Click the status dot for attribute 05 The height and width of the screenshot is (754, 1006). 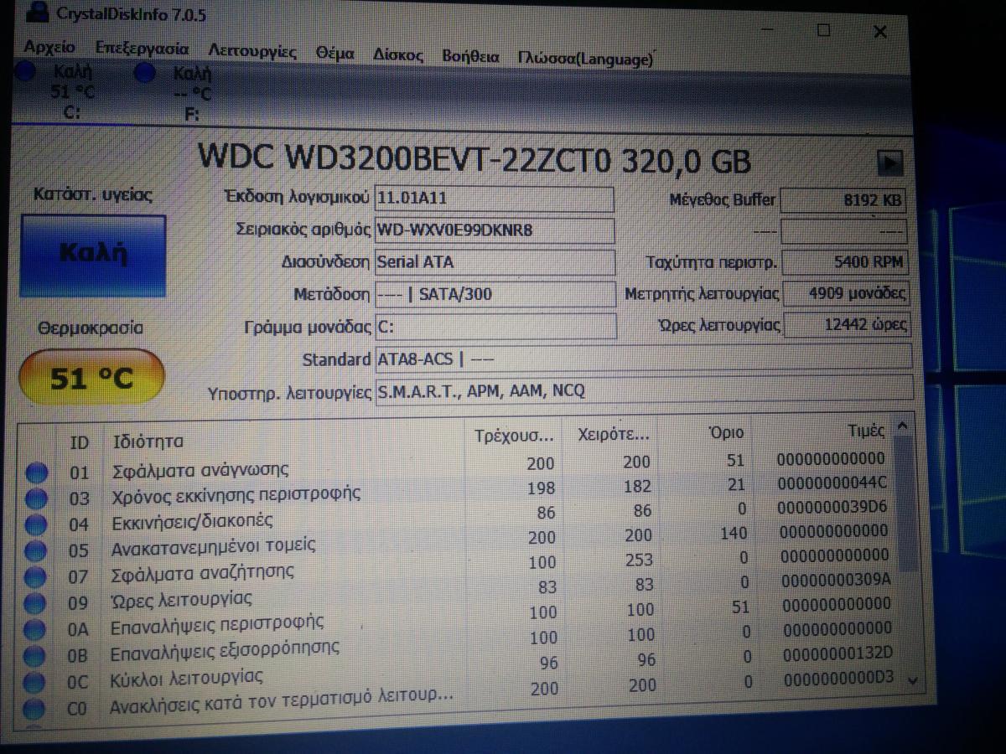tap(35, 553)
